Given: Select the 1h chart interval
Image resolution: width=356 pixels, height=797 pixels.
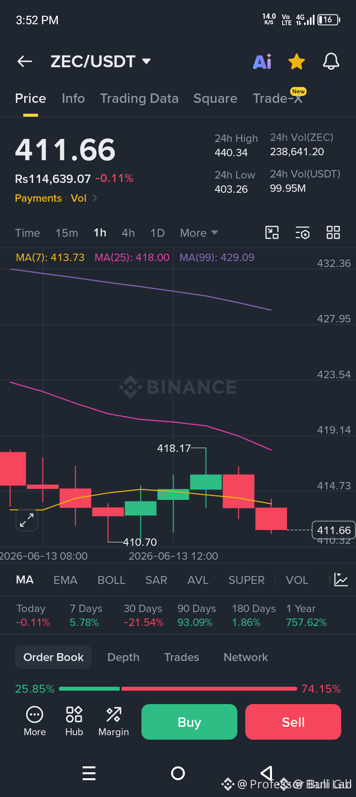Looking at the screenshot, I should [100, 233].
